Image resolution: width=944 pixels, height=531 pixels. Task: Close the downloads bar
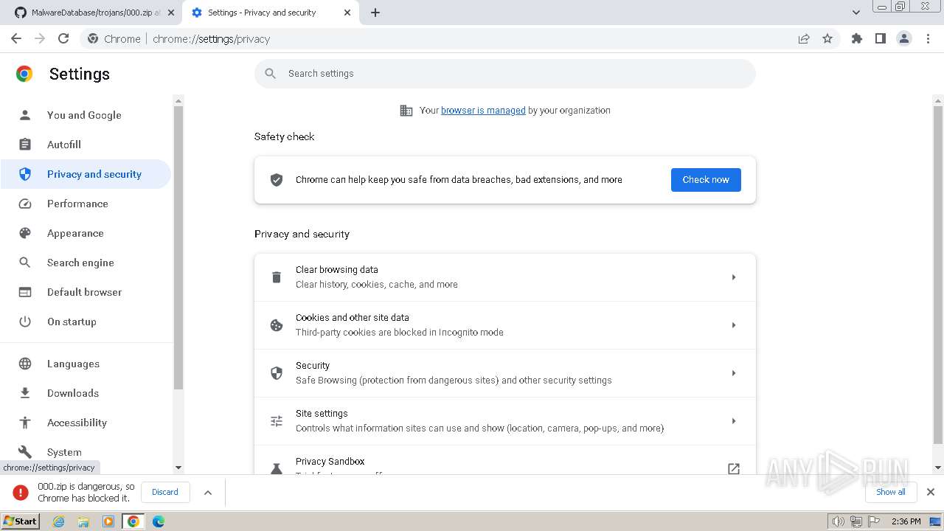[931, 492]
